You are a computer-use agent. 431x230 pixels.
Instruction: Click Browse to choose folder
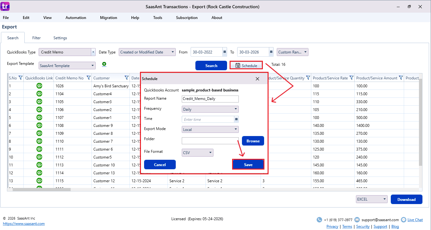tap(253, 141)
